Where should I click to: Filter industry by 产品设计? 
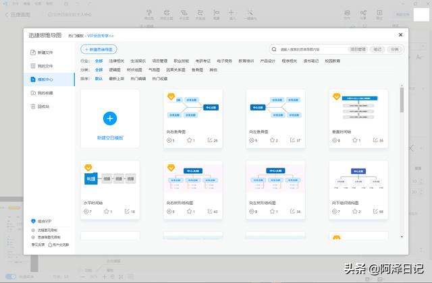coord(267,61)
